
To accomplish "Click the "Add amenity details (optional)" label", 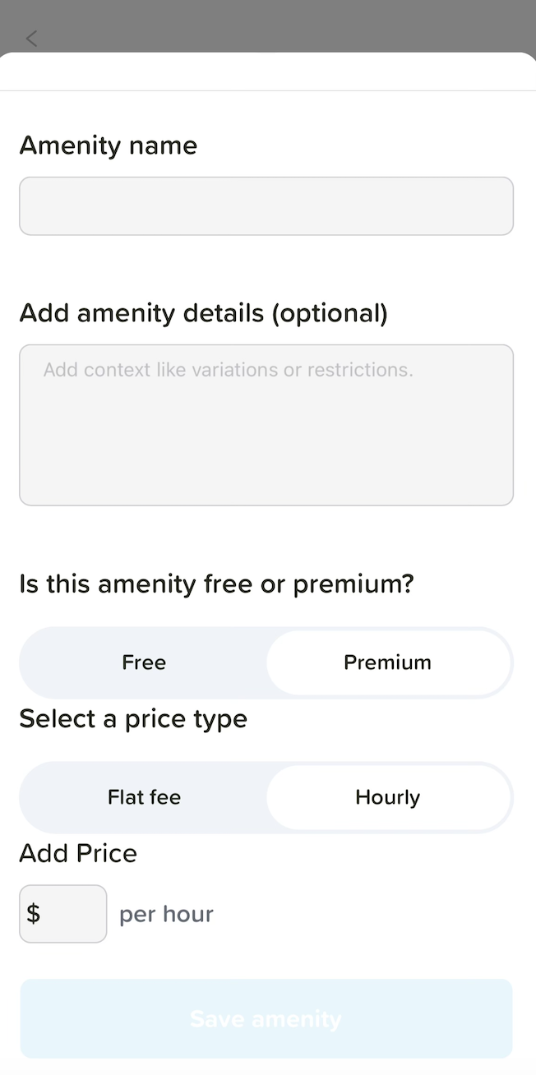I will pyautogui.click(x=203, y=313).
